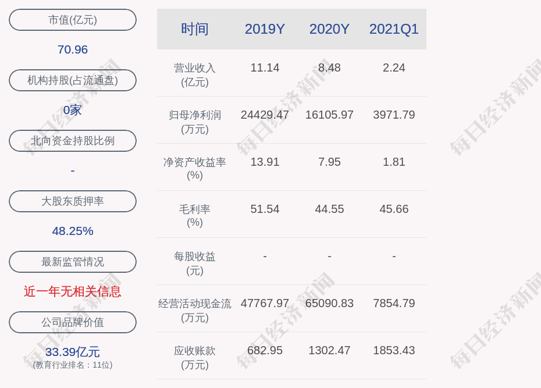Click the 时间 header cell
The image size is (541, 388).
(x=195, y=29)
